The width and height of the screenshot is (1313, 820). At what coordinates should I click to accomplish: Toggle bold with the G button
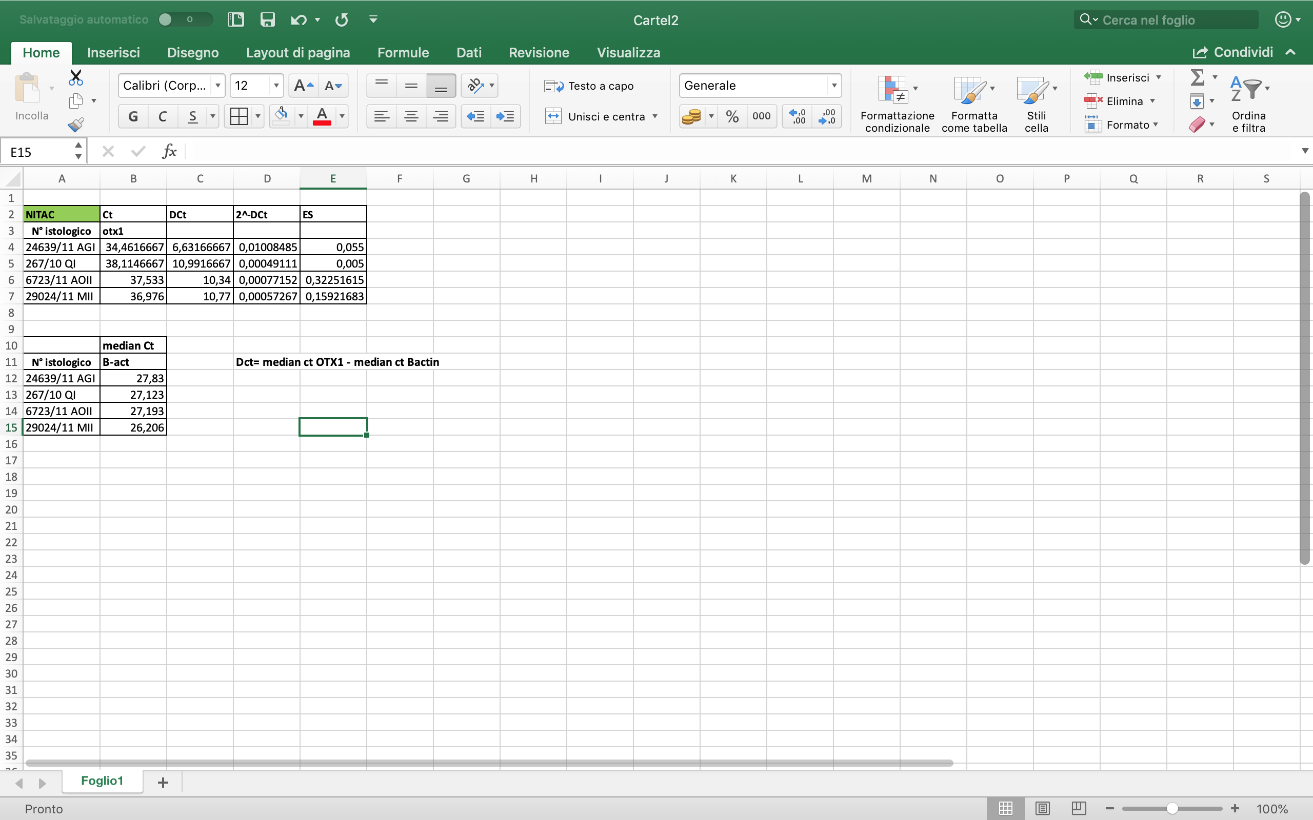click(x=133, y=116)
